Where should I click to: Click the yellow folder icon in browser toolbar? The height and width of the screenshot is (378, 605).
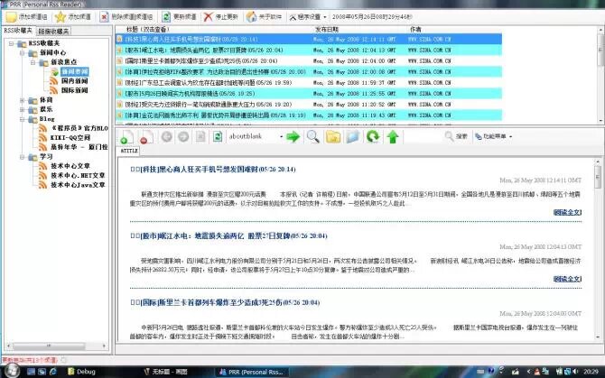(332, 136)
